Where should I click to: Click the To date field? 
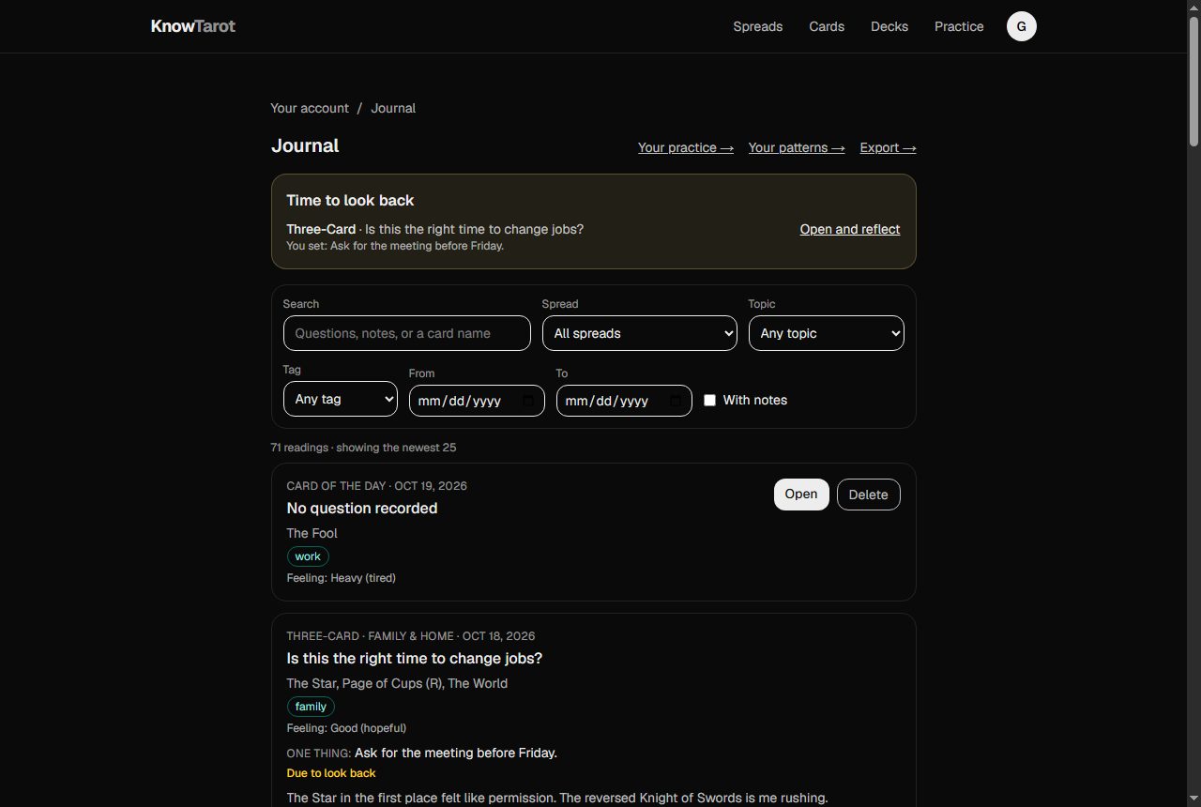[x=624, y=401]
